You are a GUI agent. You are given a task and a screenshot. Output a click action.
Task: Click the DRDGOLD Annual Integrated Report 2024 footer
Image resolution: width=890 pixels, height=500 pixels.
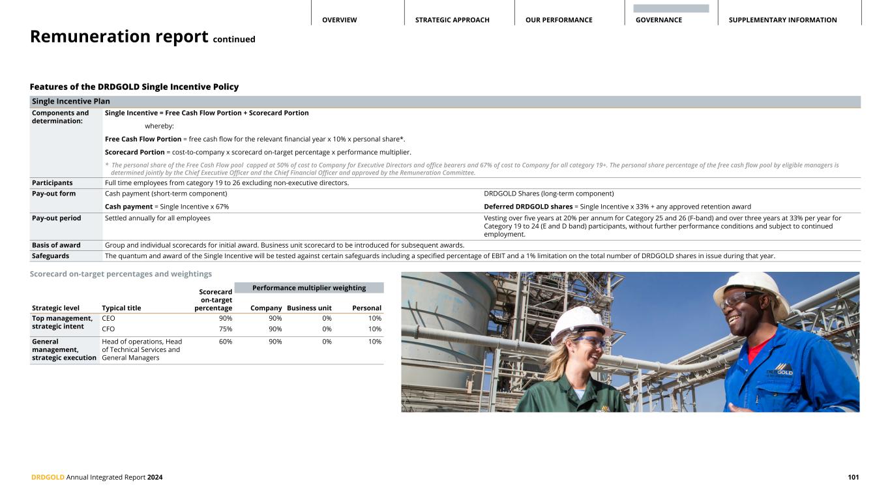[97, 477]
